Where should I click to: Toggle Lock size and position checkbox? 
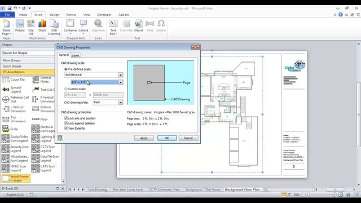tap(66, 118)
